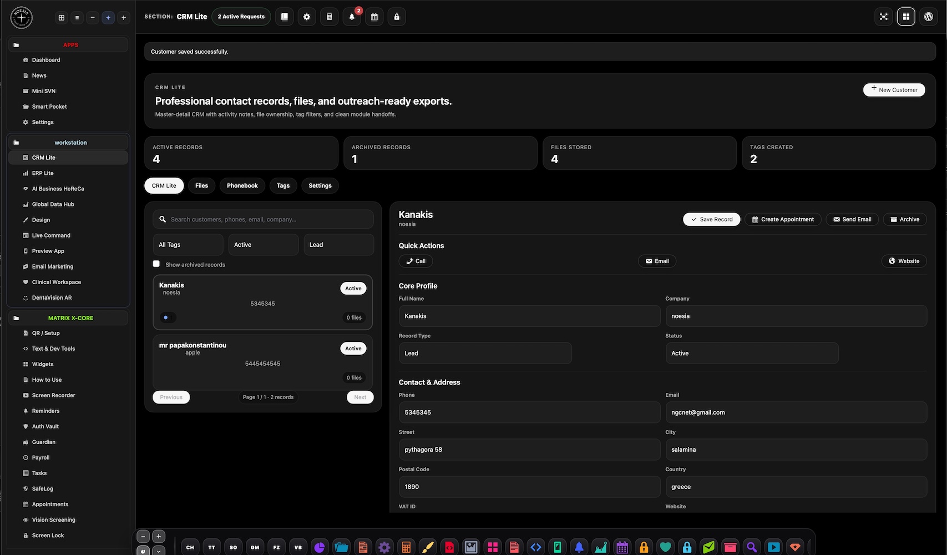
Task: Select the mr papakonstantinou customer card
Action: click(x=263, y=362)
